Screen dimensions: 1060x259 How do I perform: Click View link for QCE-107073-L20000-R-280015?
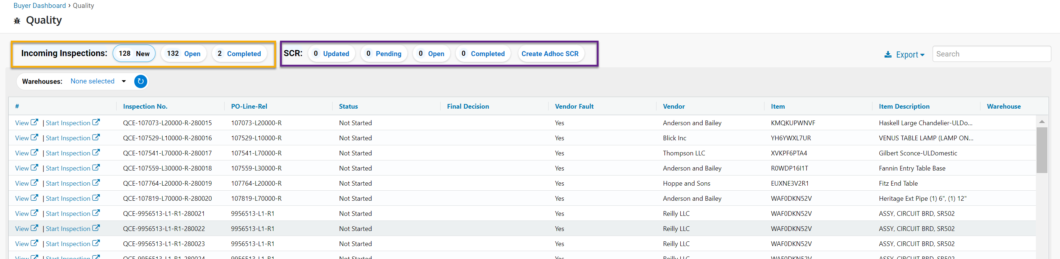click(22, 123)
